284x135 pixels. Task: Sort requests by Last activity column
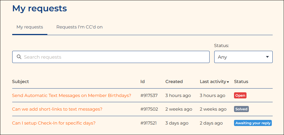[x=212, y=82]
